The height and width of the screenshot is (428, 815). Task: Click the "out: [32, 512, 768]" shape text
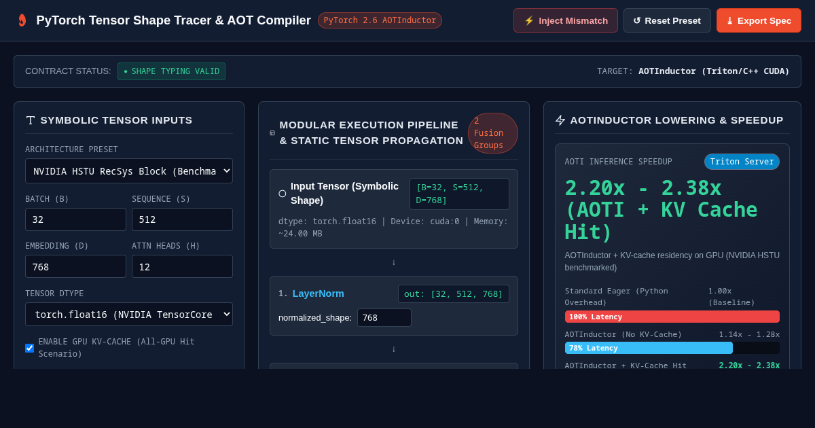pos(454,293)
